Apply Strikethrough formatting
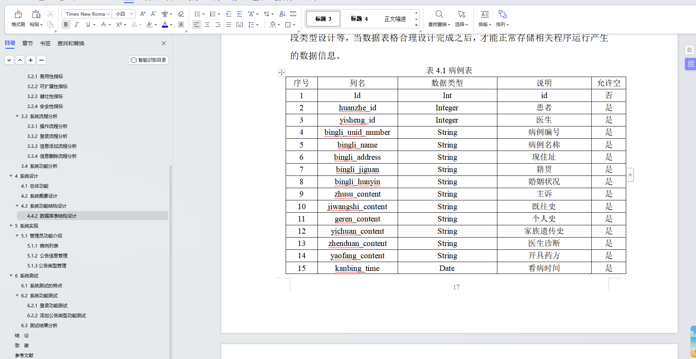696x359 pixels. click(103, 25)
